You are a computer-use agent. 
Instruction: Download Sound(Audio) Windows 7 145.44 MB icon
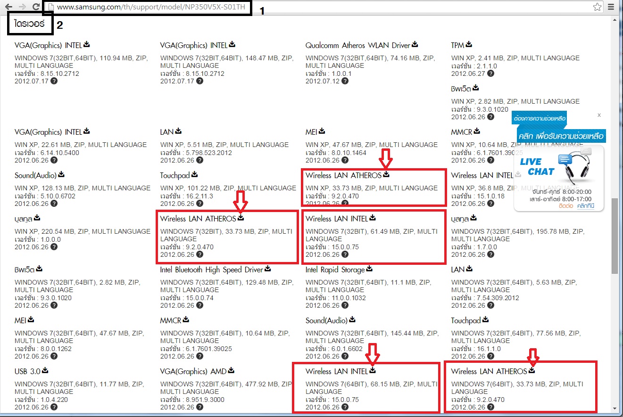pos(352,320)
